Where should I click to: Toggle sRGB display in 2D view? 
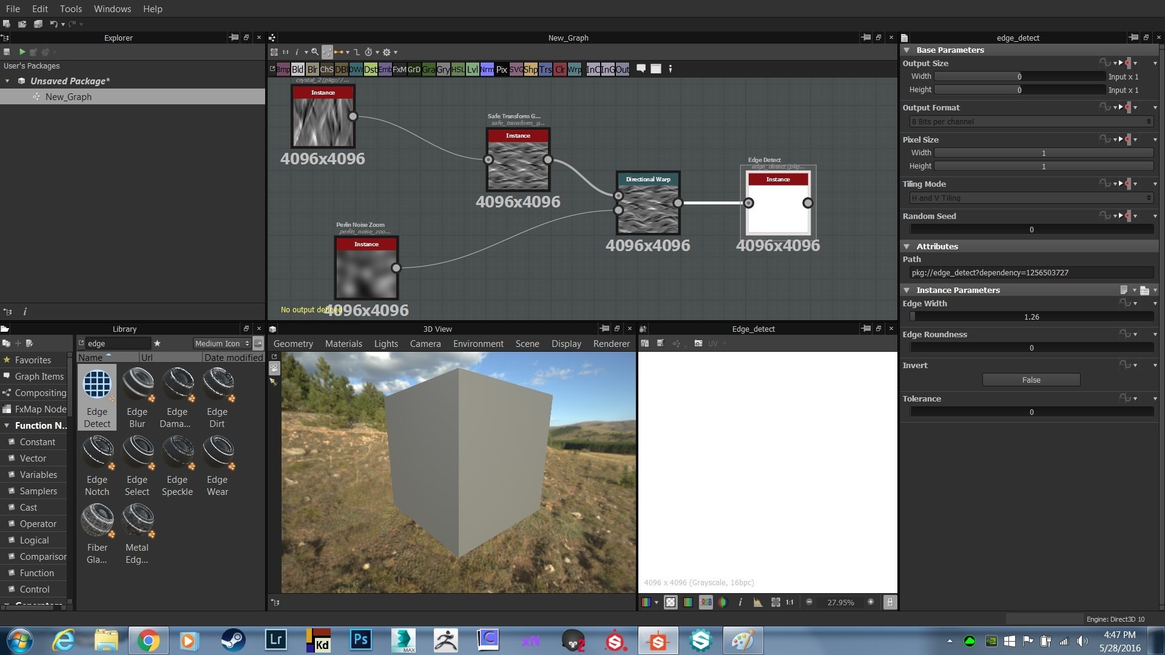[706, 602]
